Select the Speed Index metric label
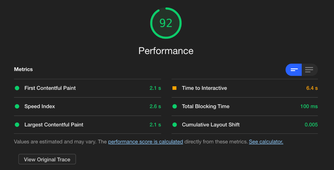This screenshot has height=170, width=334. point(40,107)
